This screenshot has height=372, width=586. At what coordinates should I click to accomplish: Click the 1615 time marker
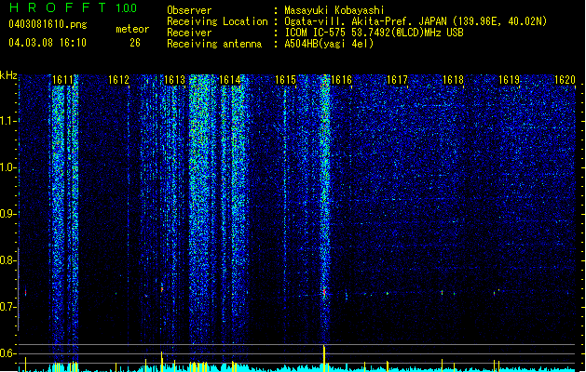285,80
